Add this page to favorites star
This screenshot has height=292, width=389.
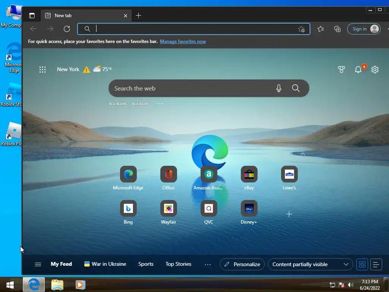(x=301, y=29)
